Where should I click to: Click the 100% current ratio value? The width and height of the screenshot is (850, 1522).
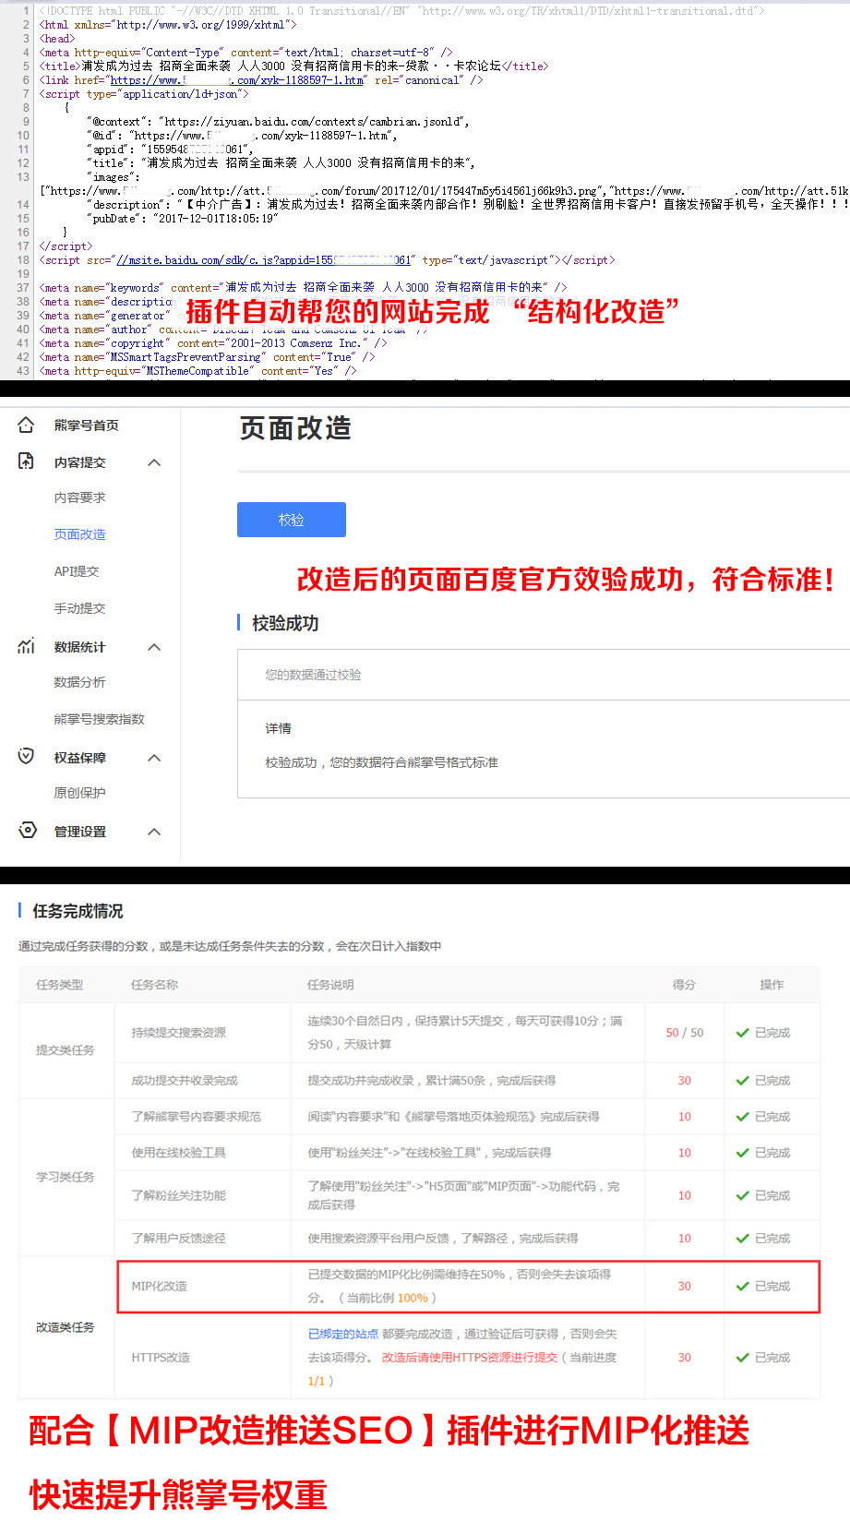pyautogui.click(x=413, y=1298)
